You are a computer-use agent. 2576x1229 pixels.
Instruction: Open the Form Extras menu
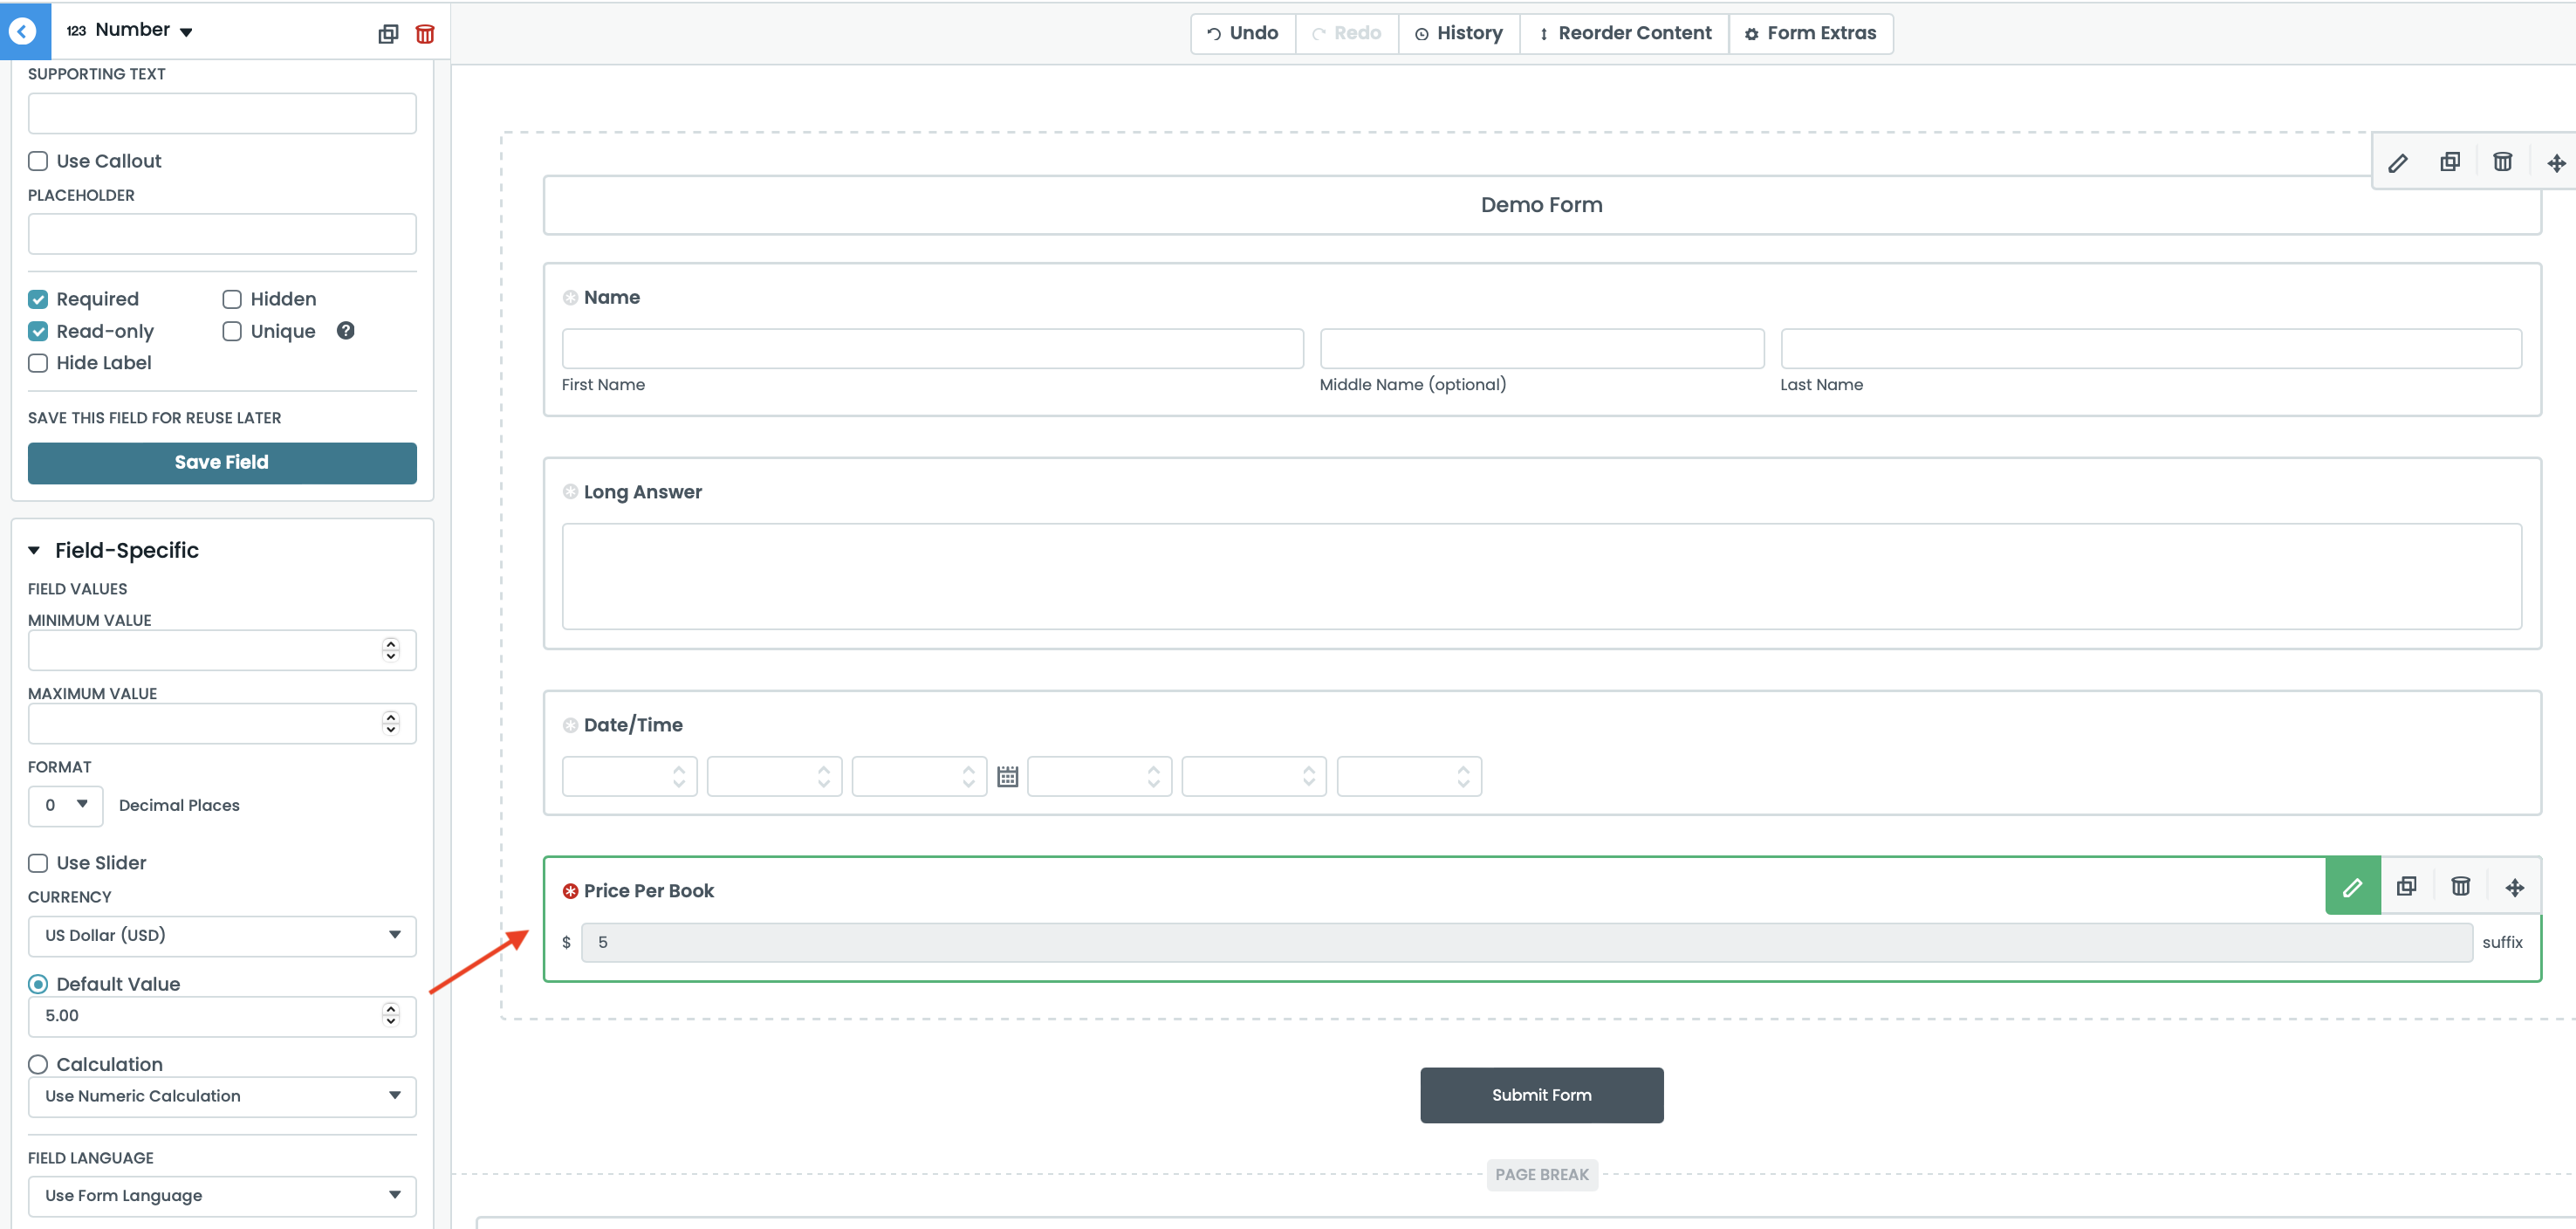[x=1810, y=33]
